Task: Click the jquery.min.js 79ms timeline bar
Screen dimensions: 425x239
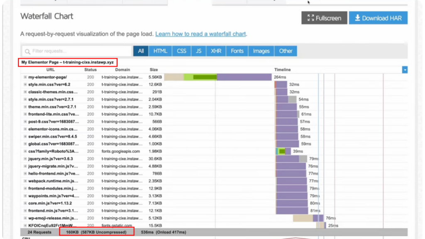Action: coord(291,159)
